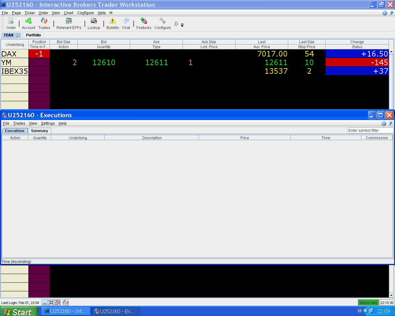Expand the hidden toolbar items chevron
395x316 pixels.
point(176,24)
